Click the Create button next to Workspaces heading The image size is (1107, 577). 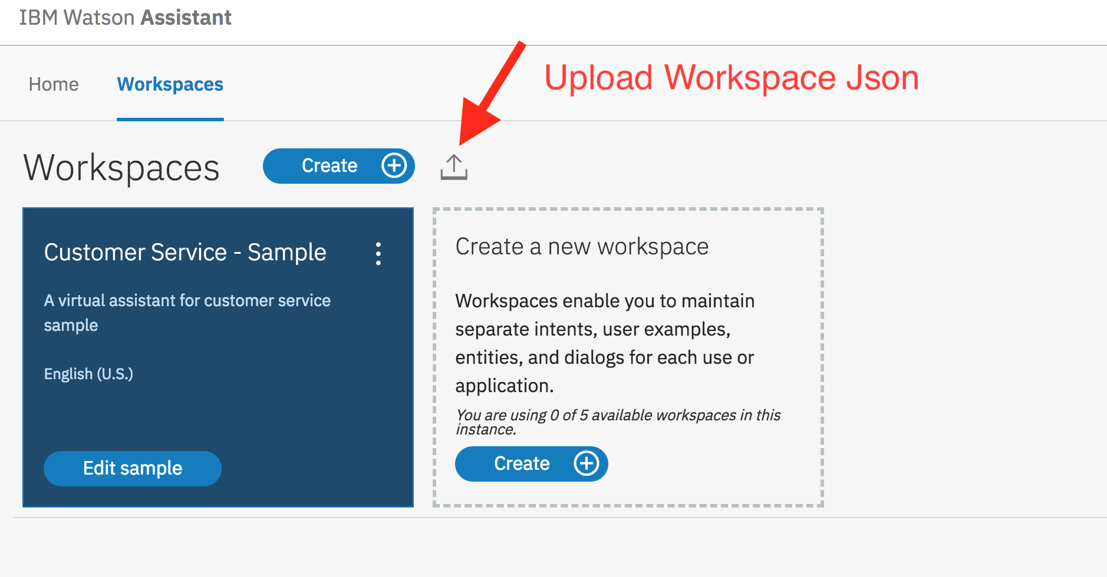tap(339, 166)
